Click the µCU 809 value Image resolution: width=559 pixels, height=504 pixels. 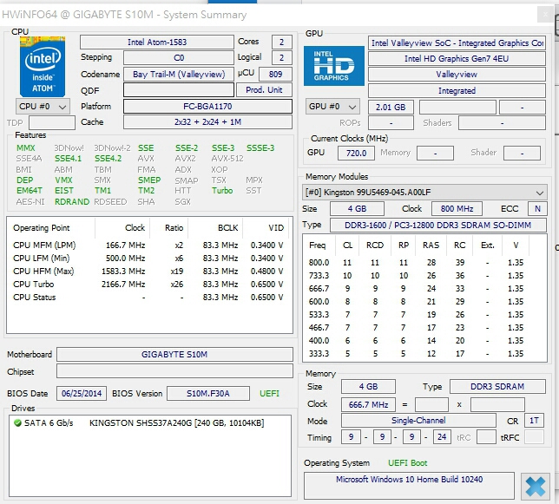coord(275,74)
